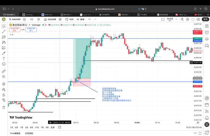The height and width of the screenshot is (136, 210).
Task: Click the 4,053.89 sell button
Action: pyautogui.click(x=15, y=29)
